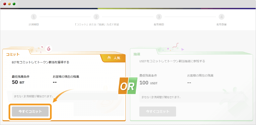Click お客様の現在の残高 label in コミット card
256x125 pixels.
pyautogui.click(x=66, y=77)
